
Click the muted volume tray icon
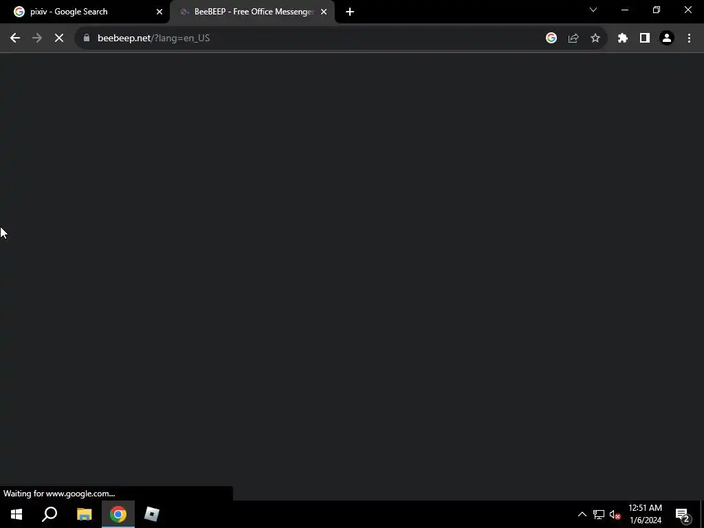click(615, 514)
